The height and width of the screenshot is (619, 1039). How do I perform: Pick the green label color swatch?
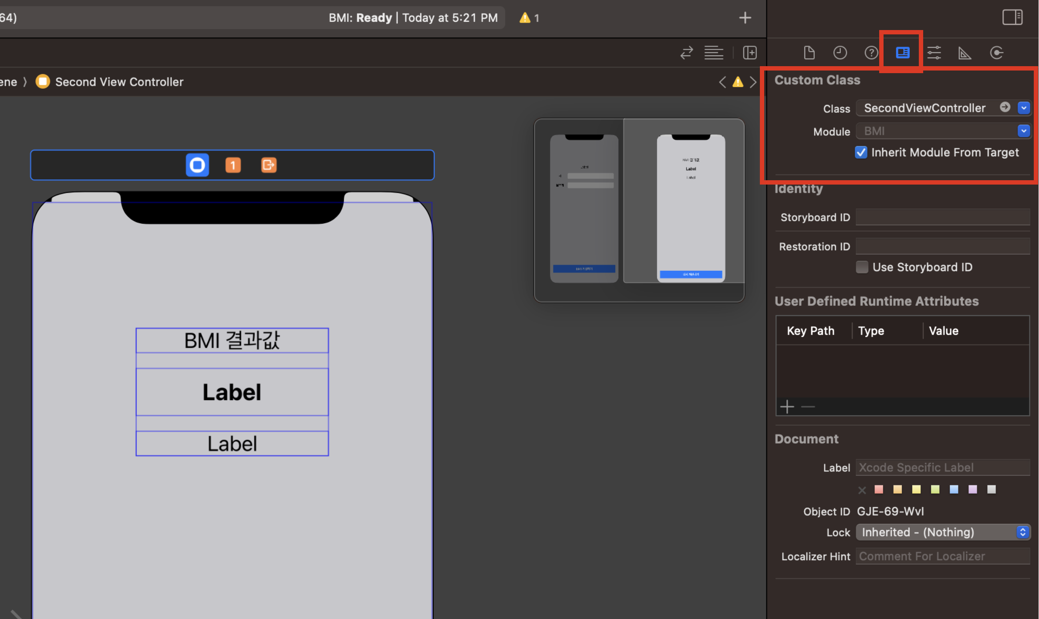pyautogui.click(x=935, y=490)
